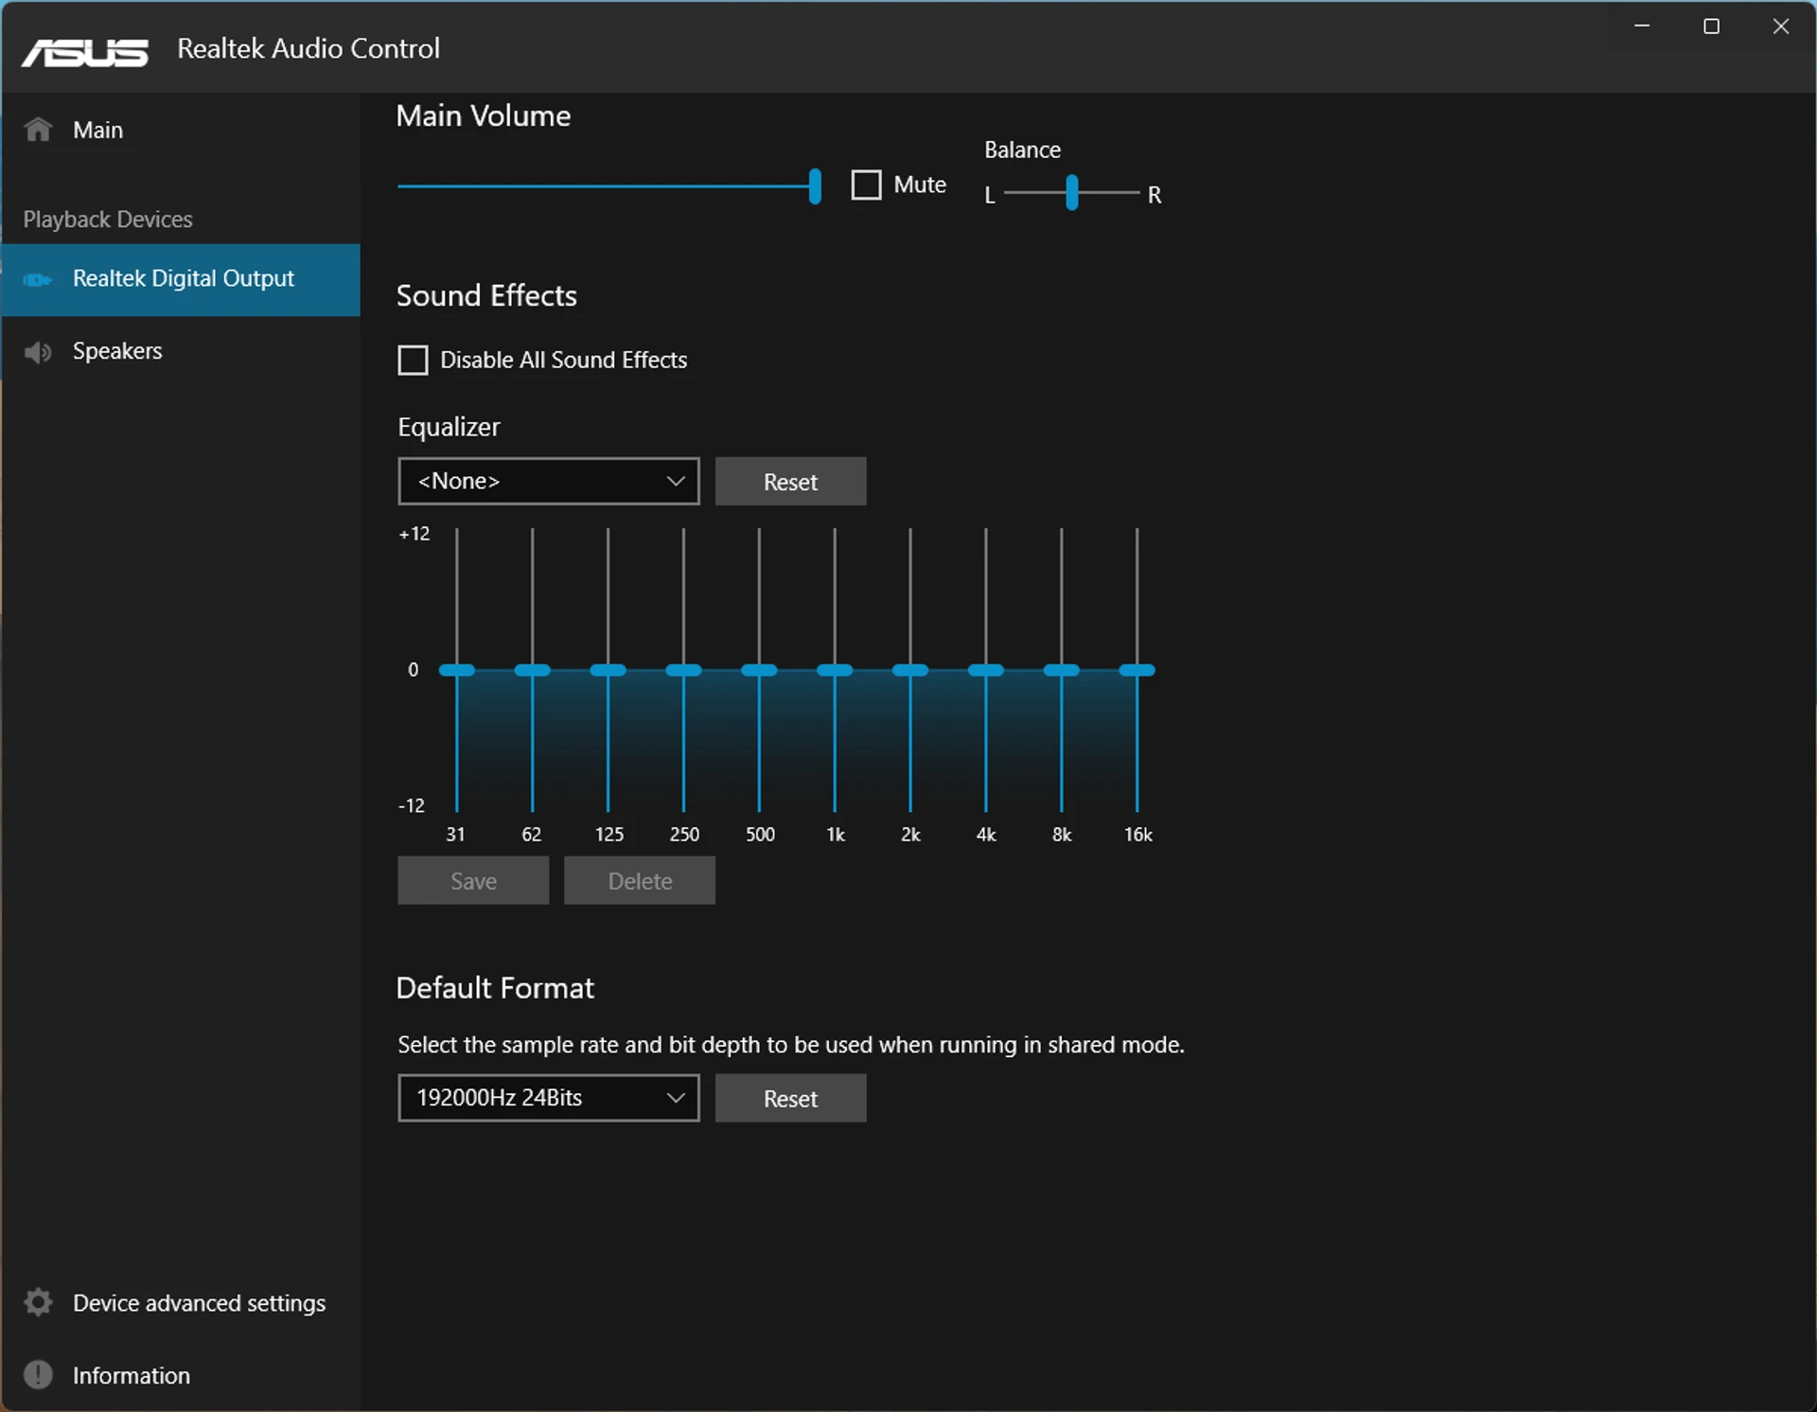
Task: Click the Balance label
Action: tap(1022, 150)
